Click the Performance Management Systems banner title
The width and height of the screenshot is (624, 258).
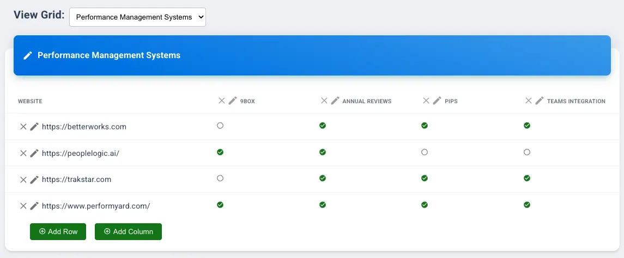[109, 55]
